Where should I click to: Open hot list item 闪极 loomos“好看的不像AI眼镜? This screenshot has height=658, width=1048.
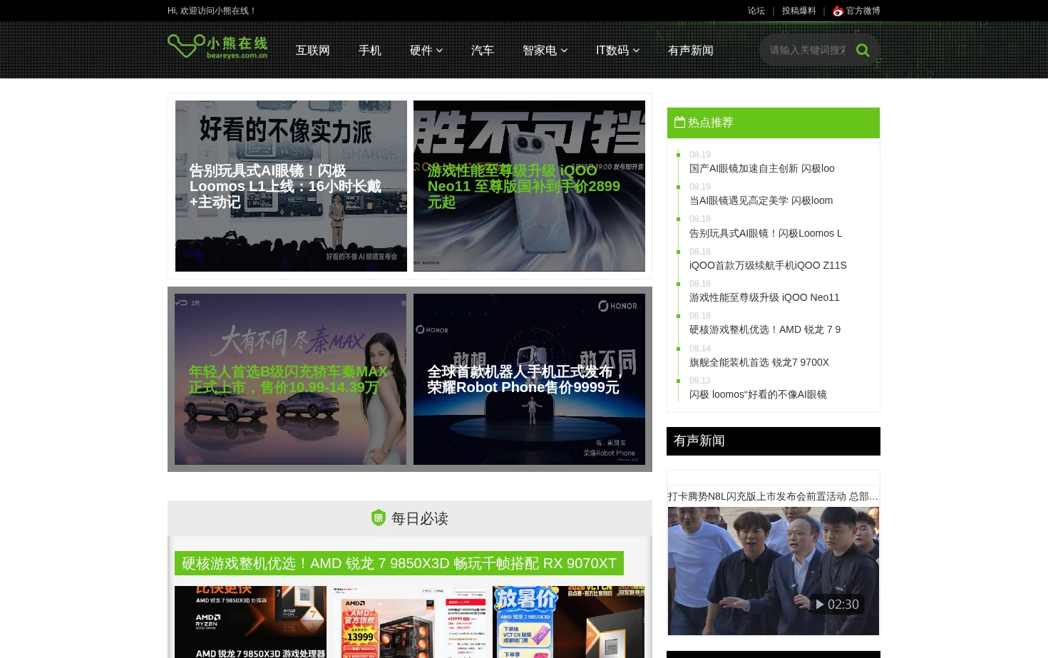(758, 394)
